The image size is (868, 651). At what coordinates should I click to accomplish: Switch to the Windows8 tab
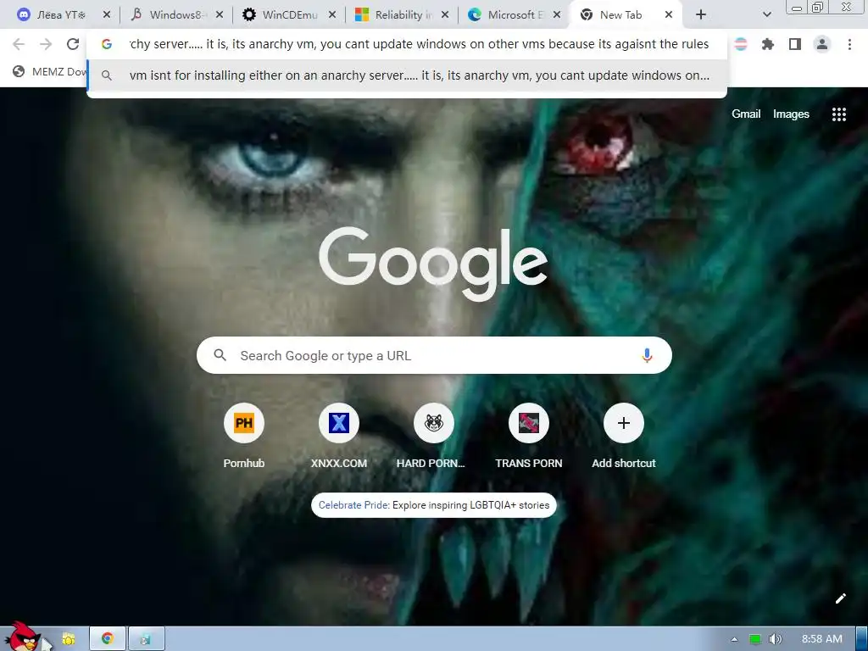coord(175,15)
